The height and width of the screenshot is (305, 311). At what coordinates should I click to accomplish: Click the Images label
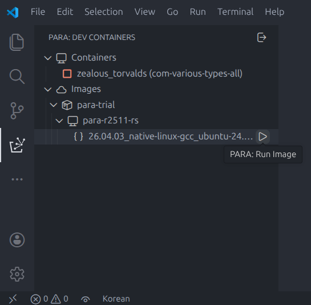pyautogui.click(x=86, y=89)
